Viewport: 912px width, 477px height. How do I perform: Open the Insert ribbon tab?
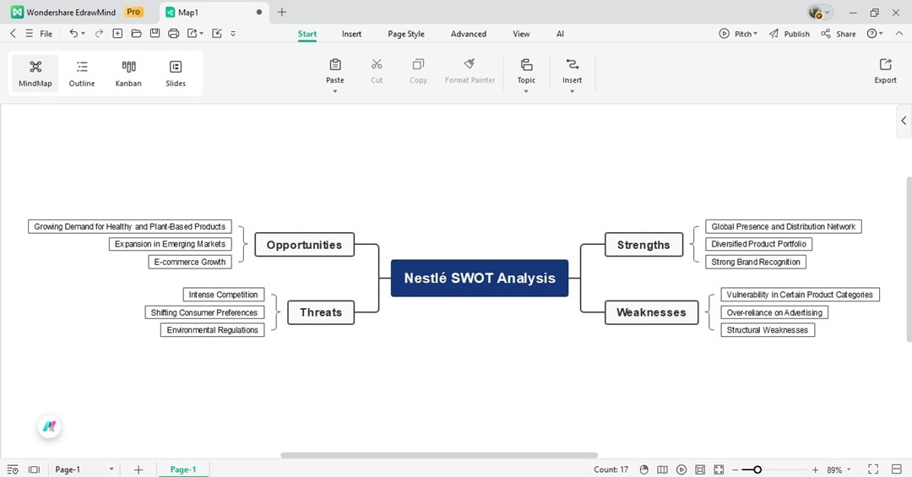point(351,34)
